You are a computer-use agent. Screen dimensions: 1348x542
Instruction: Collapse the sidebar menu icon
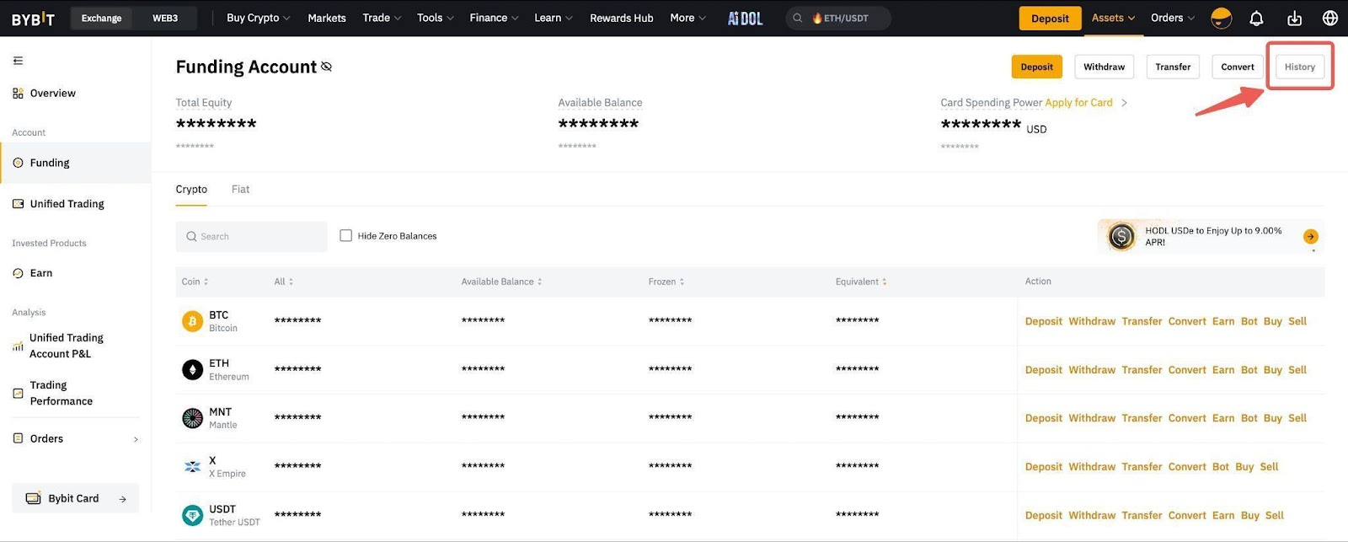coord(18,61)
